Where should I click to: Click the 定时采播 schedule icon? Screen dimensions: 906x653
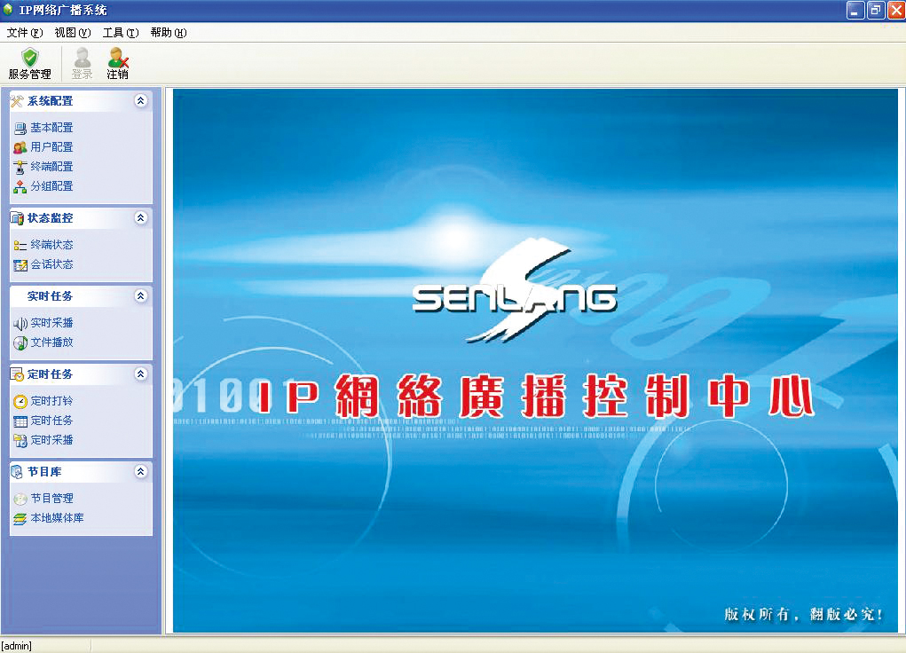[x=20, y=441]
